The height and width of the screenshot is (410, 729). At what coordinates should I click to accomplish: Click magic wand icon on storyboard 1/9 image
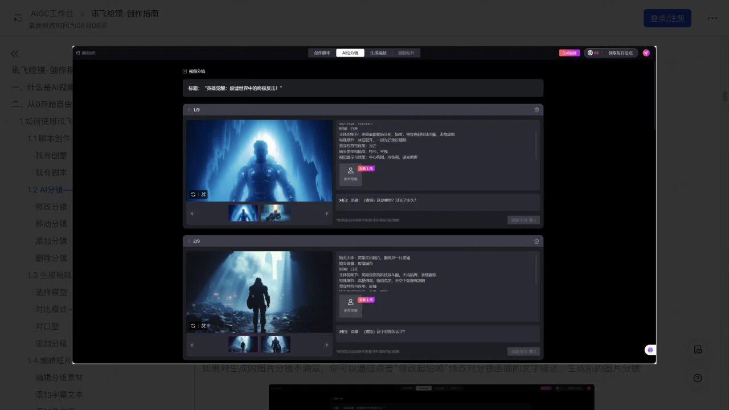tap(203, 195)
